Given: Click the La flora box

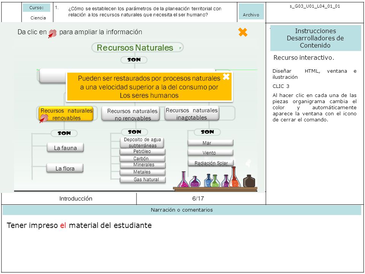Looking at the screenshot, I should [65, 168].
